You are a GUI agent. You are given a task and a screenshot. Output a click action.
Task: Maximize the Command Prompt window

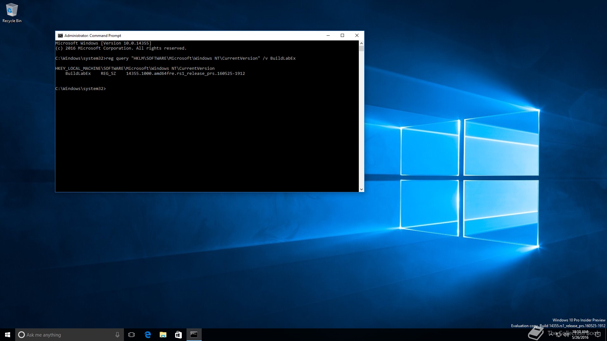[342, 35]
